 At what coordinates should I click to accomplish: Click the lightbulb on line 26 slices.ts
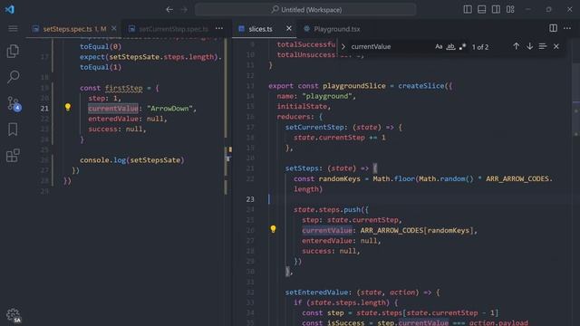(273, 229)
